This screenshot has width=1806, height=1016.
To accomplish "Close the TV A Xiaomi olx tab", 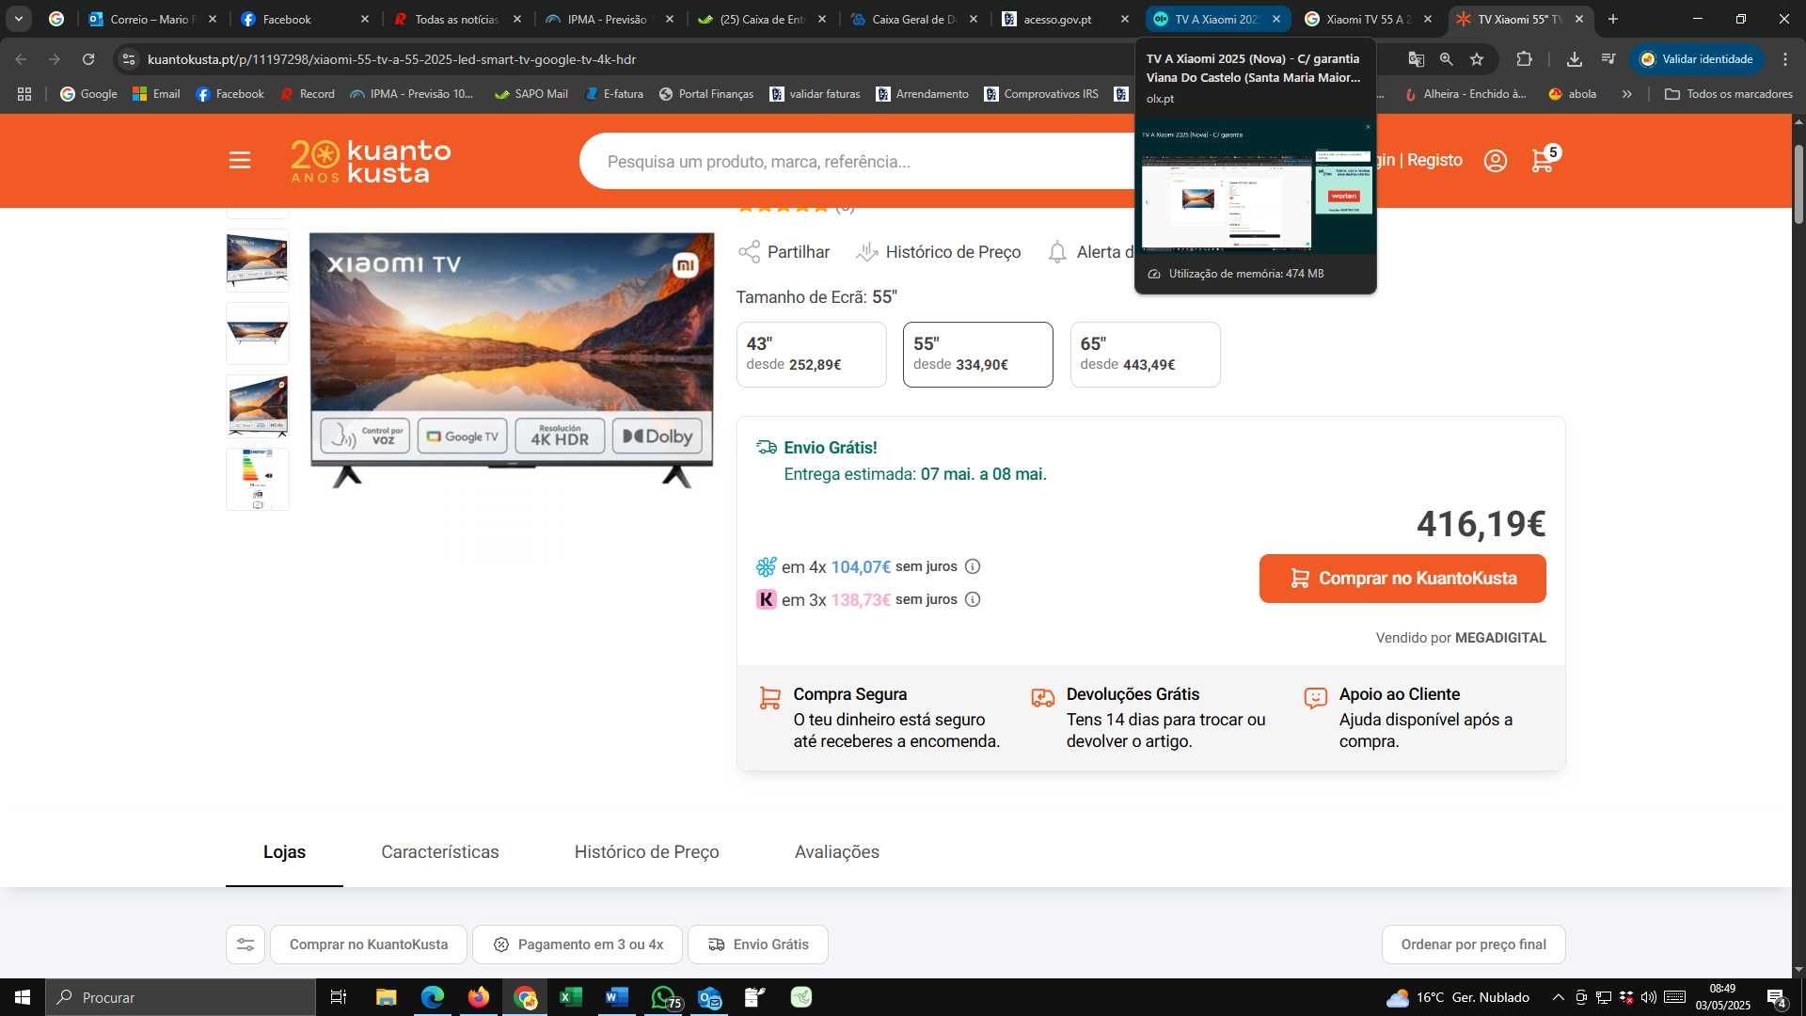I will pyautogui.click(x=1276, y=19).
